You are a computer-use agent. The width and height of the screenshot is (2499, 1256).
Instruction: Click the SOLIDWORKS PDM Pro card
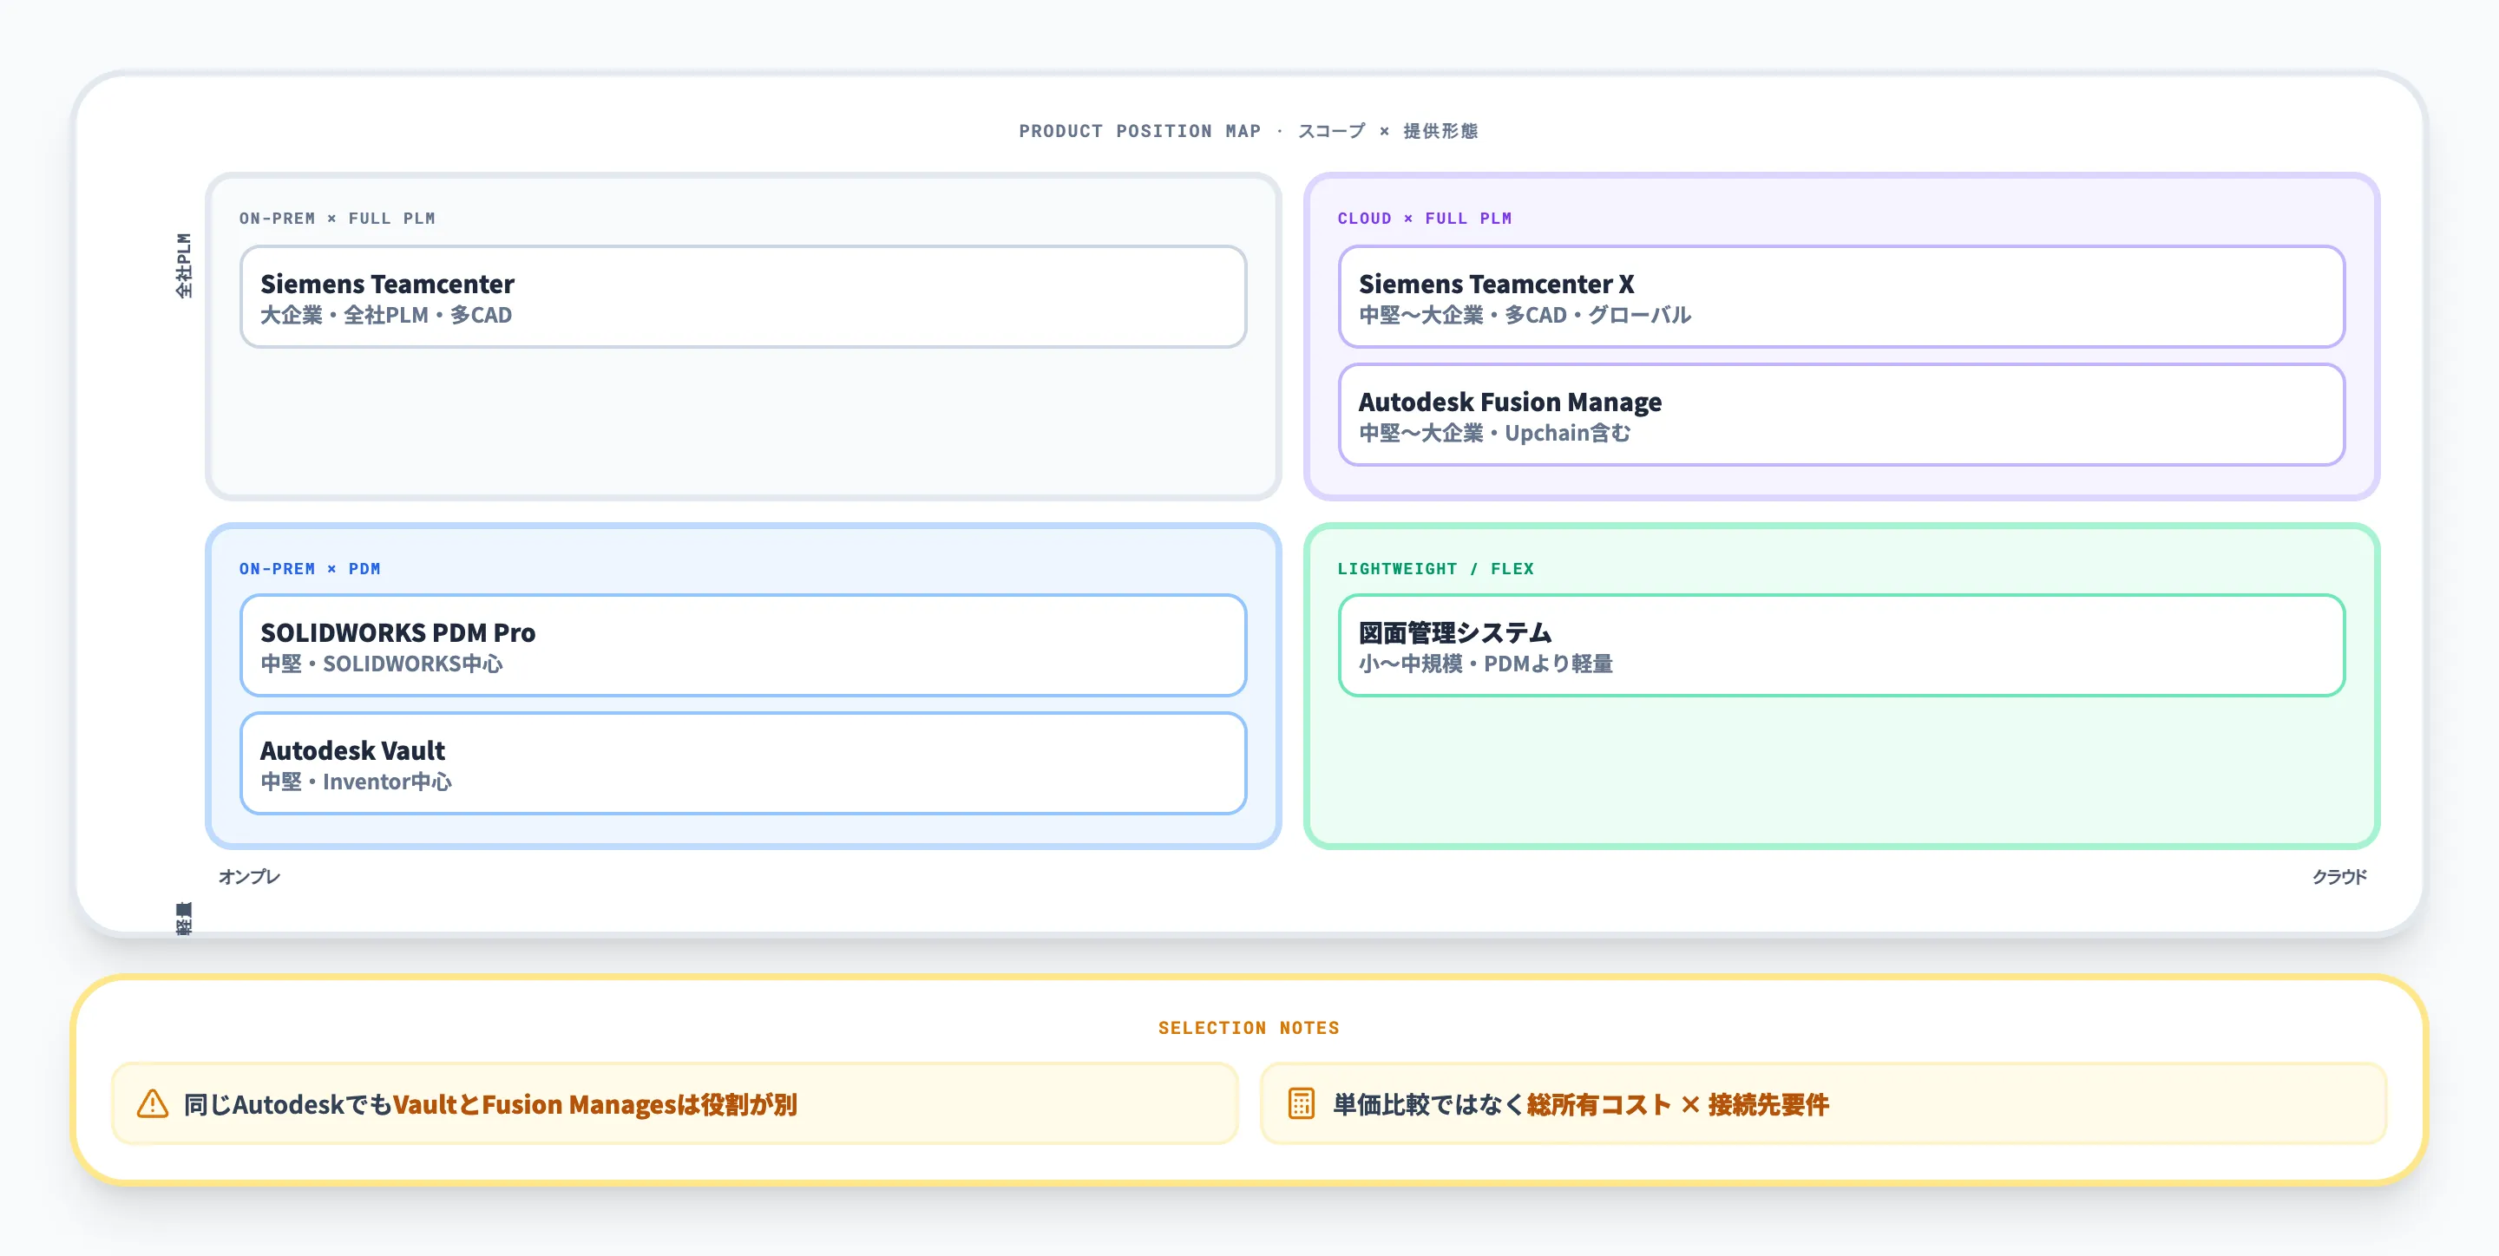coord(742,646)
